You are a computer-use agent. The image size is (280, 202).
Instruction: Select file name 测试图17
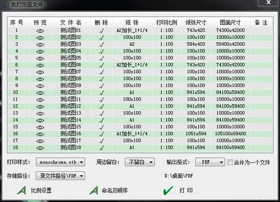pos(70,141)
